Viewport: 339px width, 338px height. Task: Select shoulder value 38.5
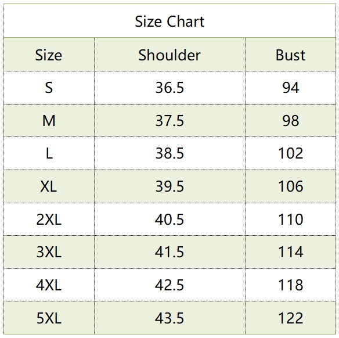click(169, 153)
